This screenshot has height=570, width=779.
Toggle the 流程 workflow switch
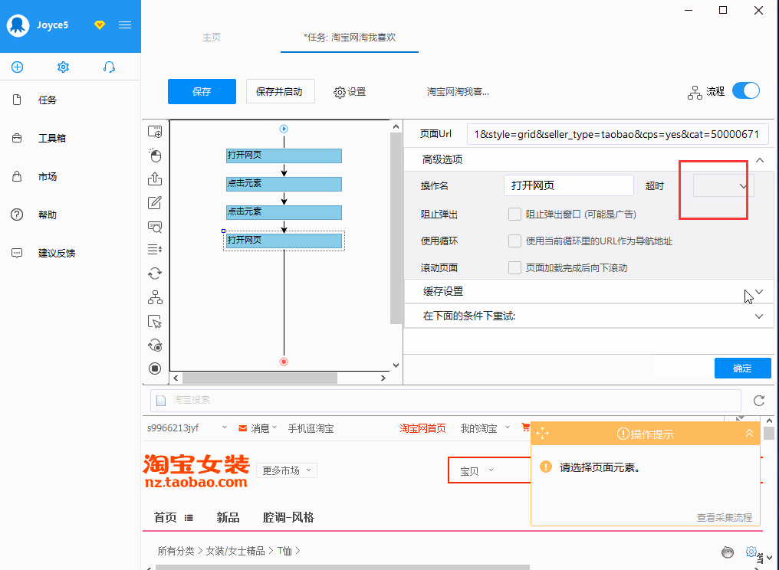click(746, 91)
